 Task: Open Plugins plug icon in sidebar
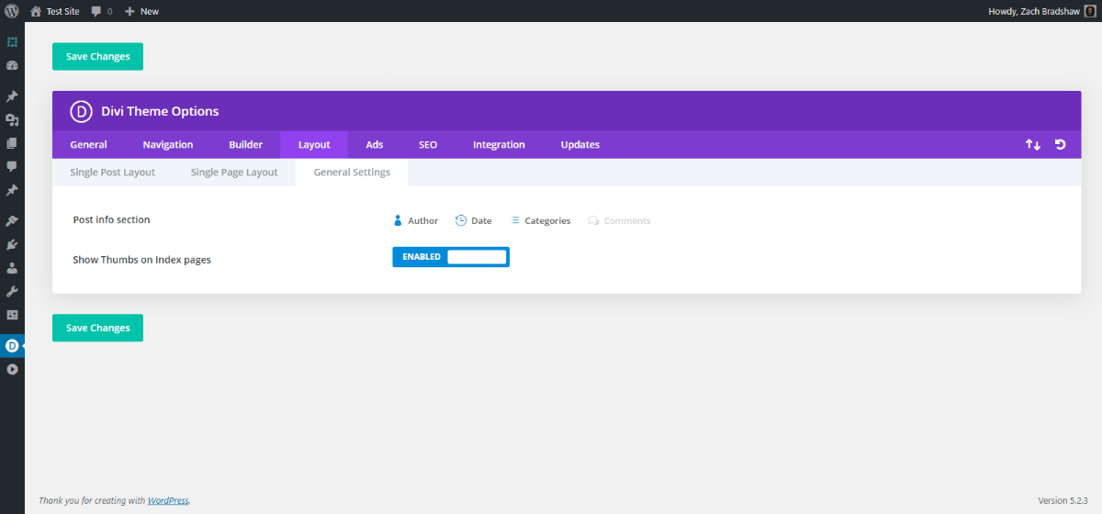[x=12, y=245]
